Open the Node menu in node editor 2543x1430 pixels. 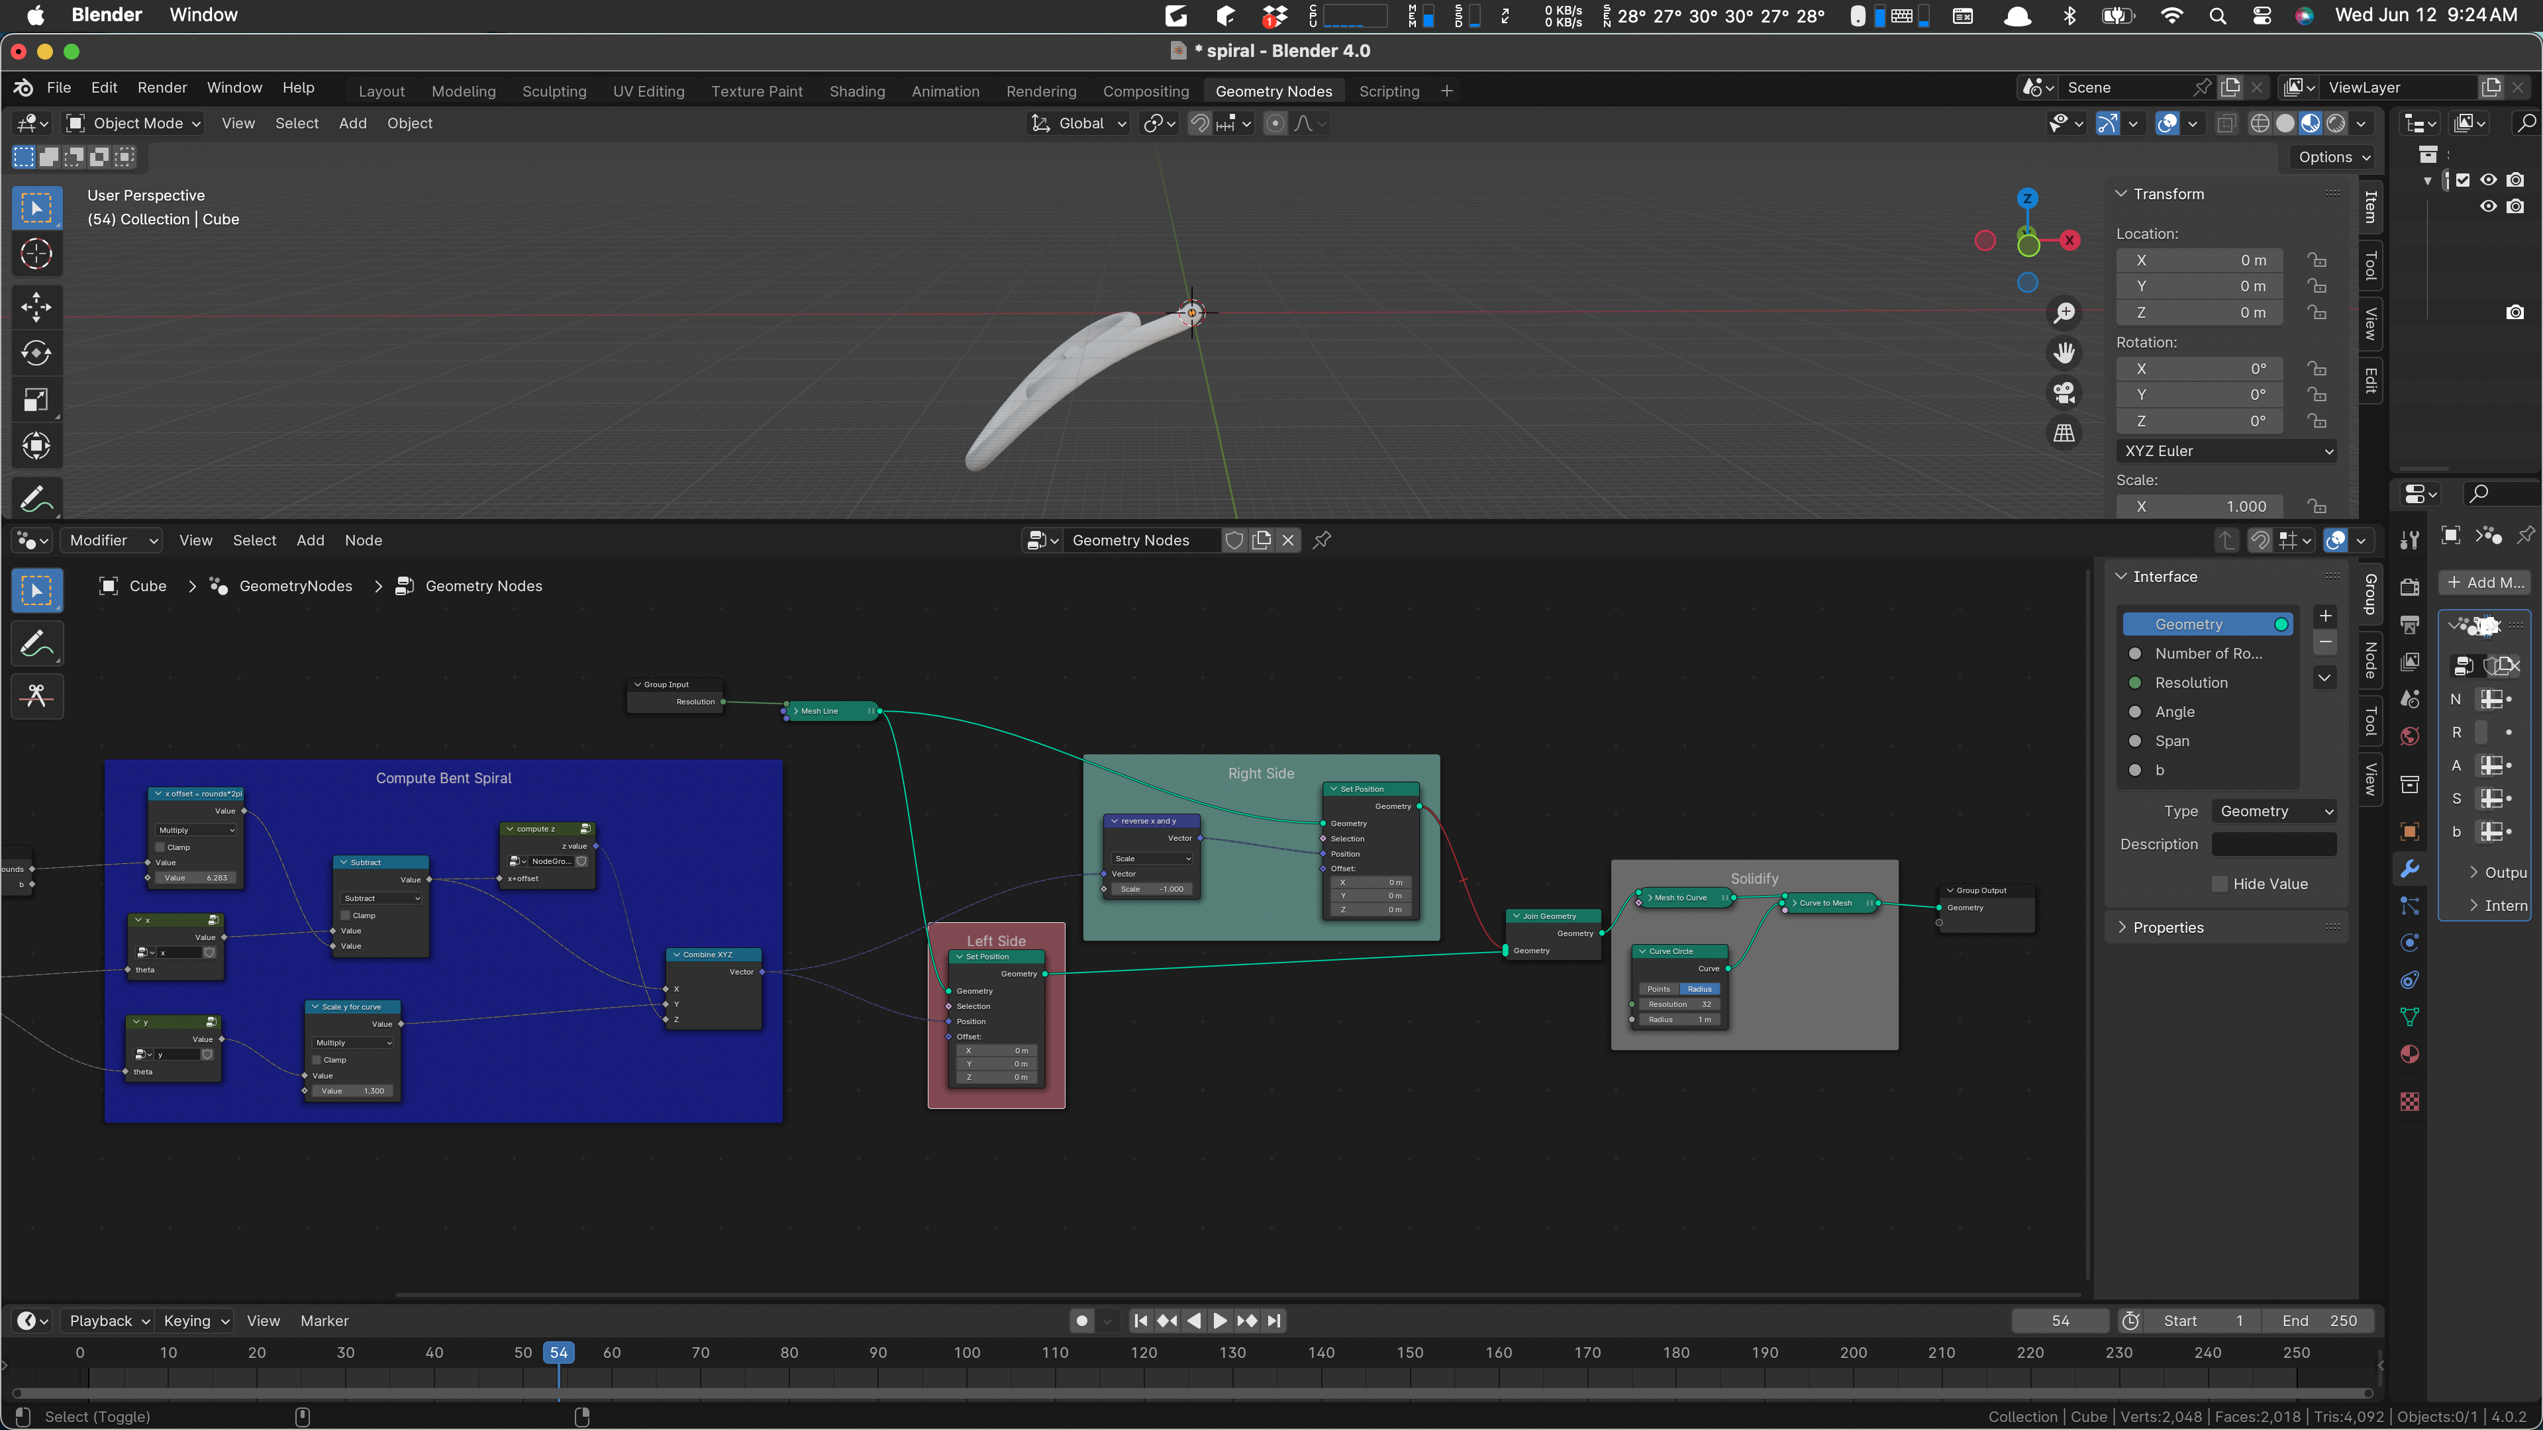tap(364, 540)
